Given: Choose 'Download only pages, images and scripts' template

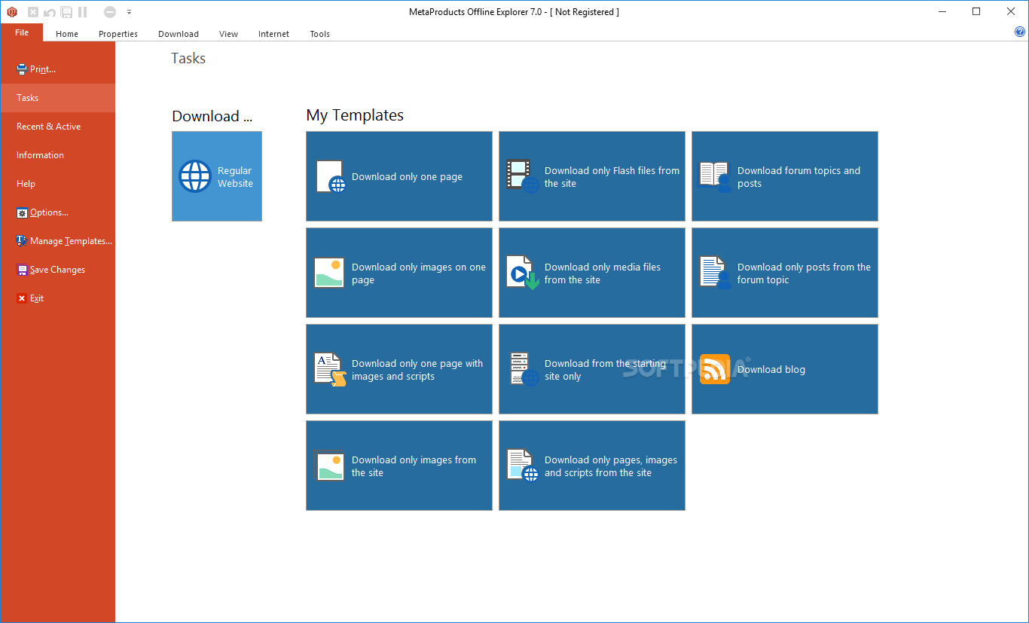Looking at the screenshot, I should click(592, 466).
